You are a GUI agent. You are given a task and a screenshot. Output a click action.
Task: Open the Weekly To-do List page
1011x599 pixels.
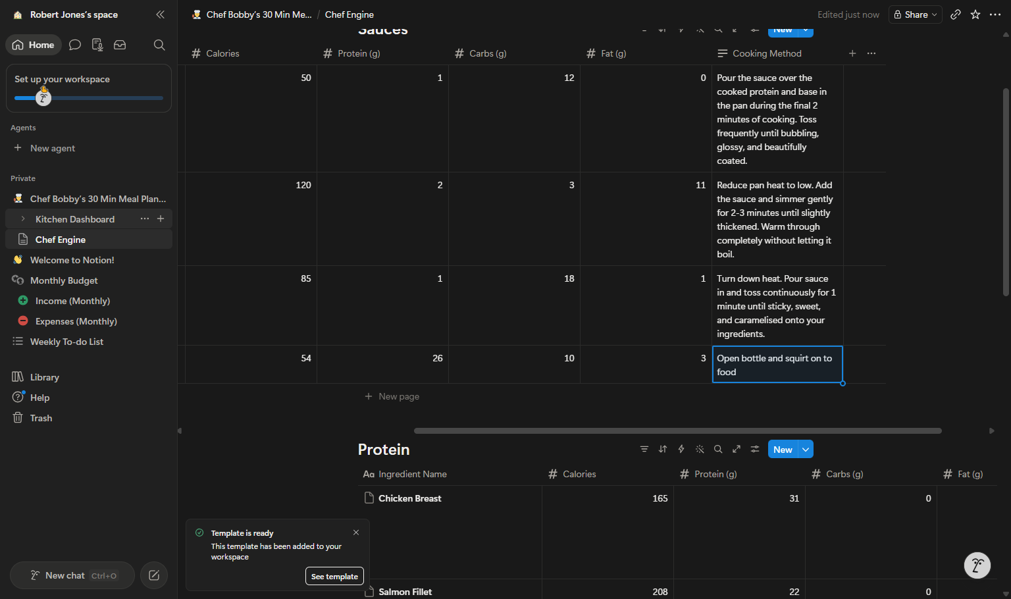pyautogui.click(x=89, y=342)
